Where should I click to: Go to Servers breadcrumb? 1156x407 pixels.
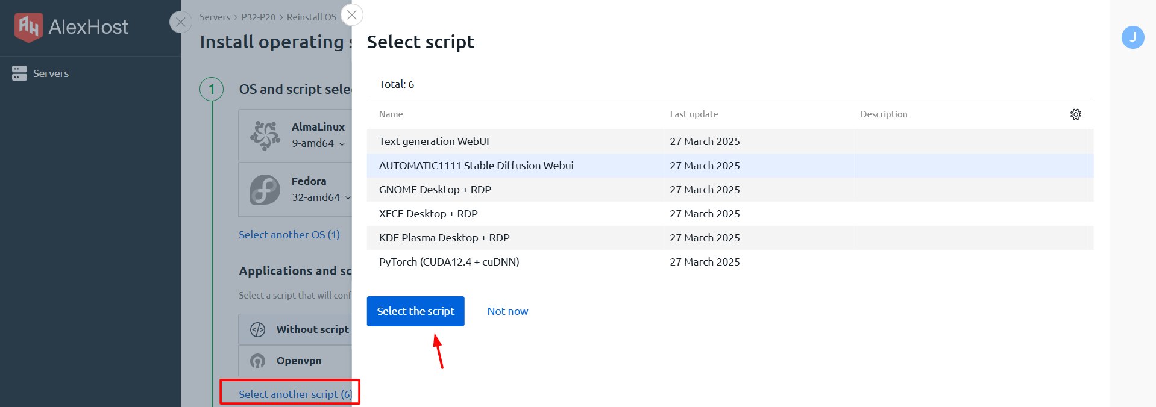(215, 17)
